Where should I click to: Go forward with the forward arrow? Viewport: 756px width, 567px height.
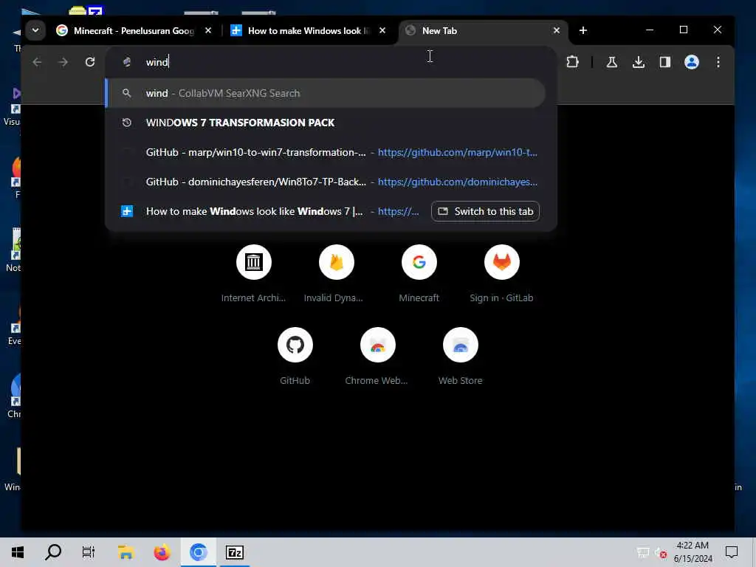(63, 62)
